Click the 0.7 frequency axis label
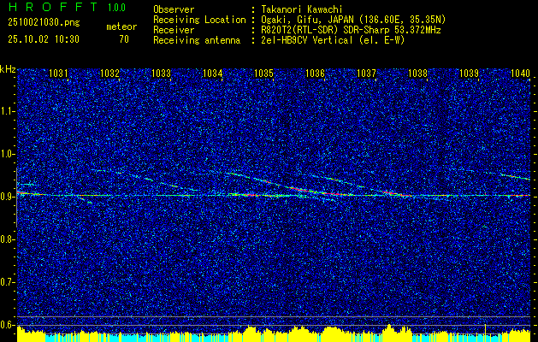 tap(6, 282)
